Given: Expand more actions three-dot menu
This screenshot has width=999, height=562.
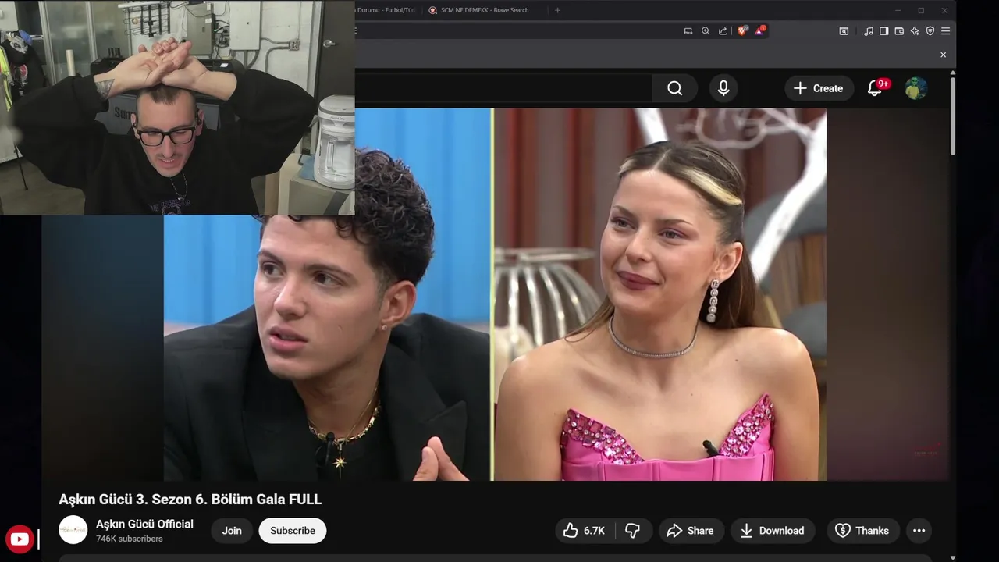Looking at the screenshot, I should 919,531.
